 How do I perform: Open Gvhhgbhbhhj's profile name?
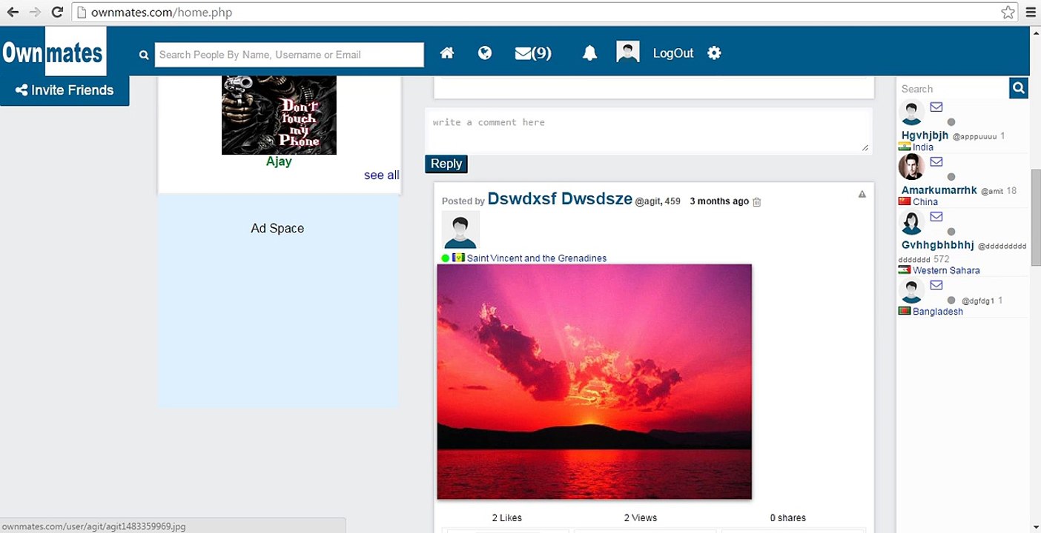[x=938, y=245]
